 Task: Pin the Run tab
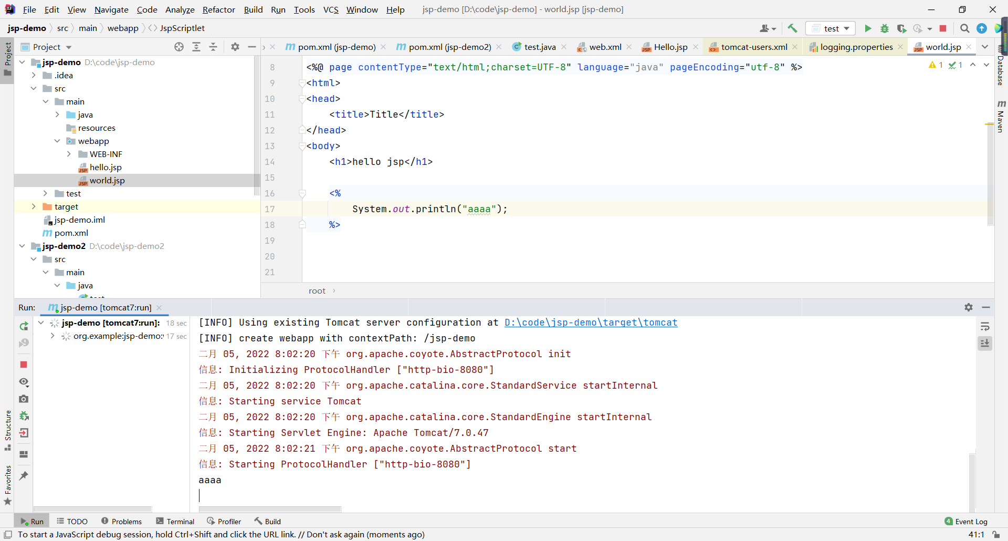pyautogui.click(x=24, y=475)
